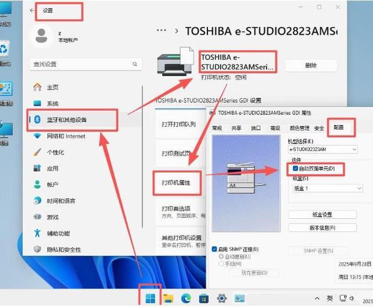Click the 版本信息(R) button
This screenshot has width=373, height=307.
[322, 227]
